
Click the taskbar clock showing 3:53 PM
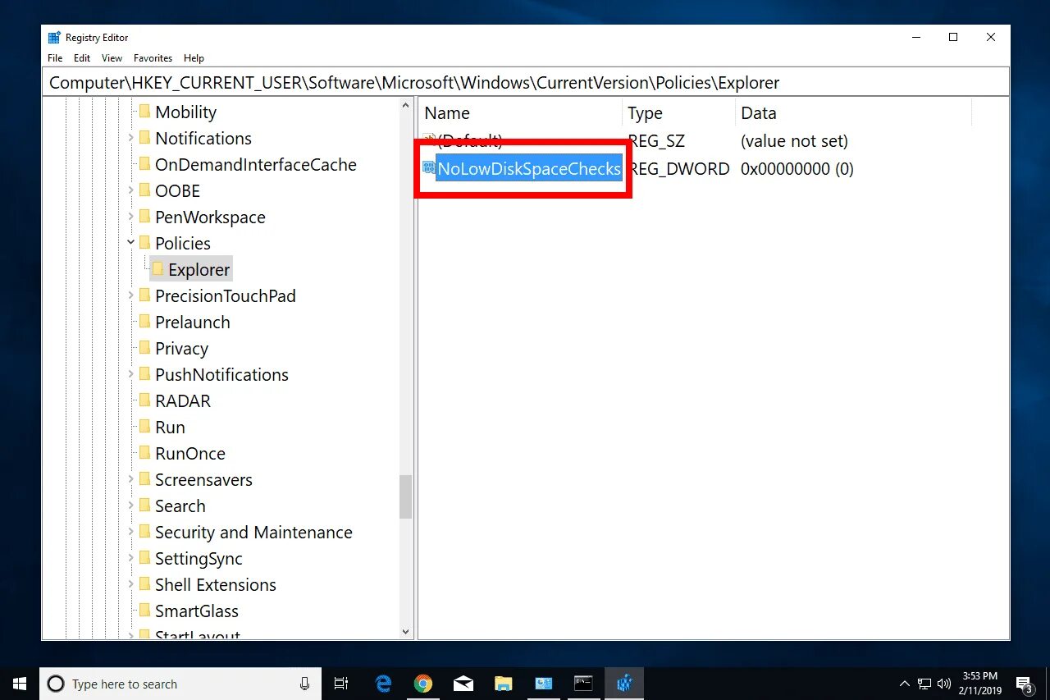979,684
